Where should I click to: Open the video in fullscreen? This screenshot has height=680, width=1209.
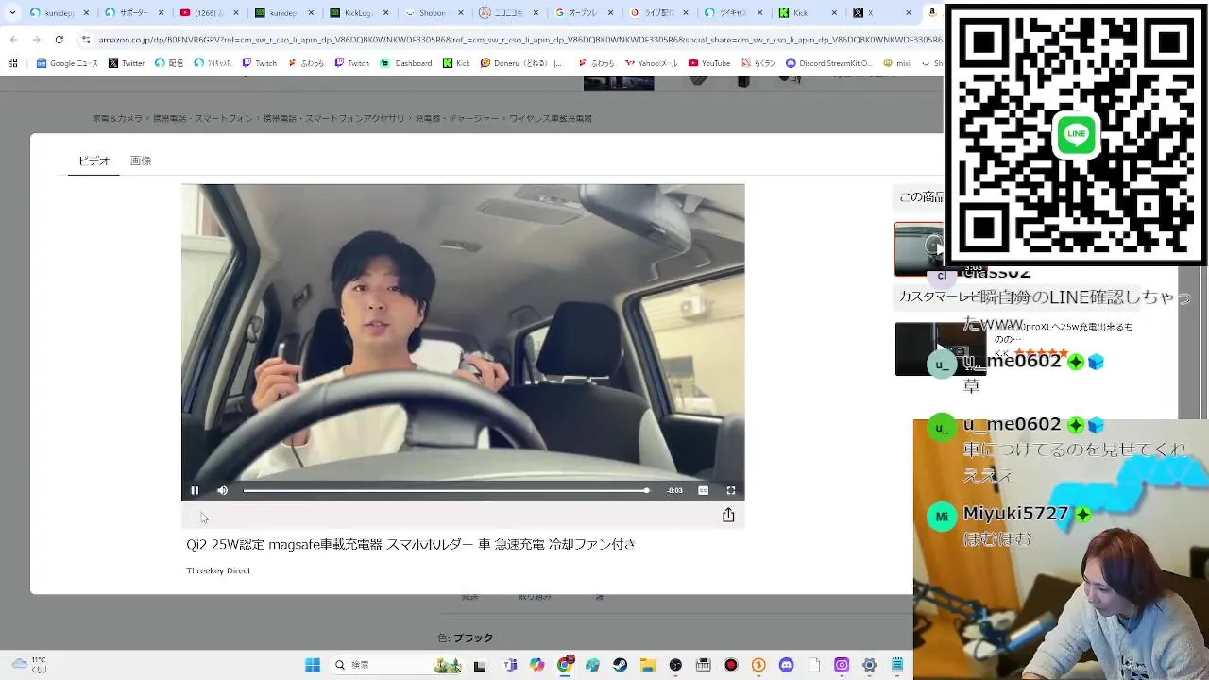[730, 490]
